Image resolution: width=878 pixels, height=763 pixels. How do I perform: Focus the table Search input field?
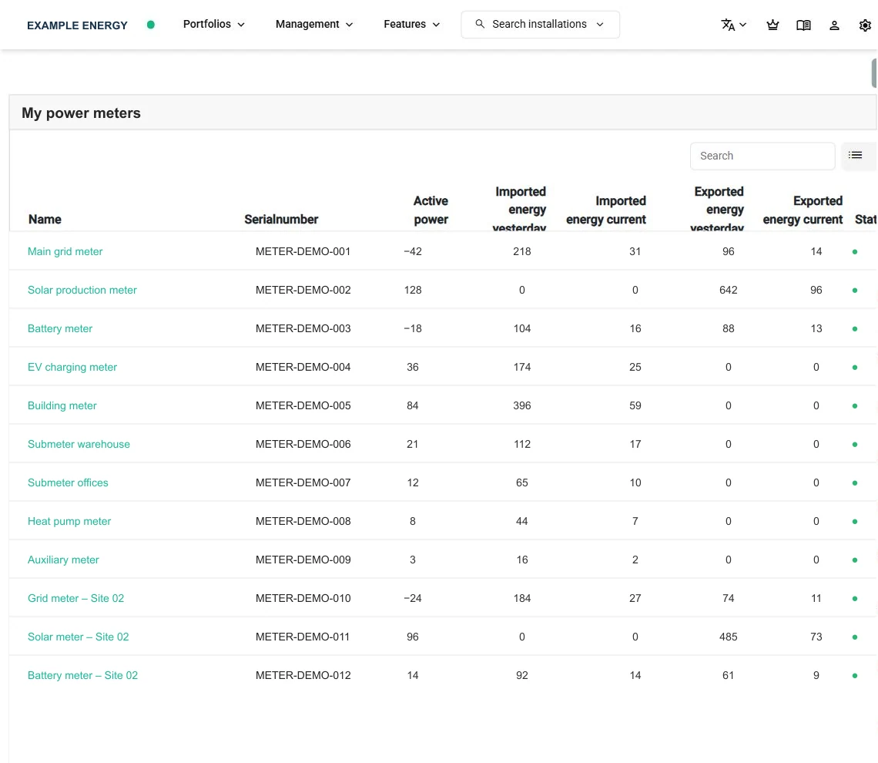coord(762,156)
